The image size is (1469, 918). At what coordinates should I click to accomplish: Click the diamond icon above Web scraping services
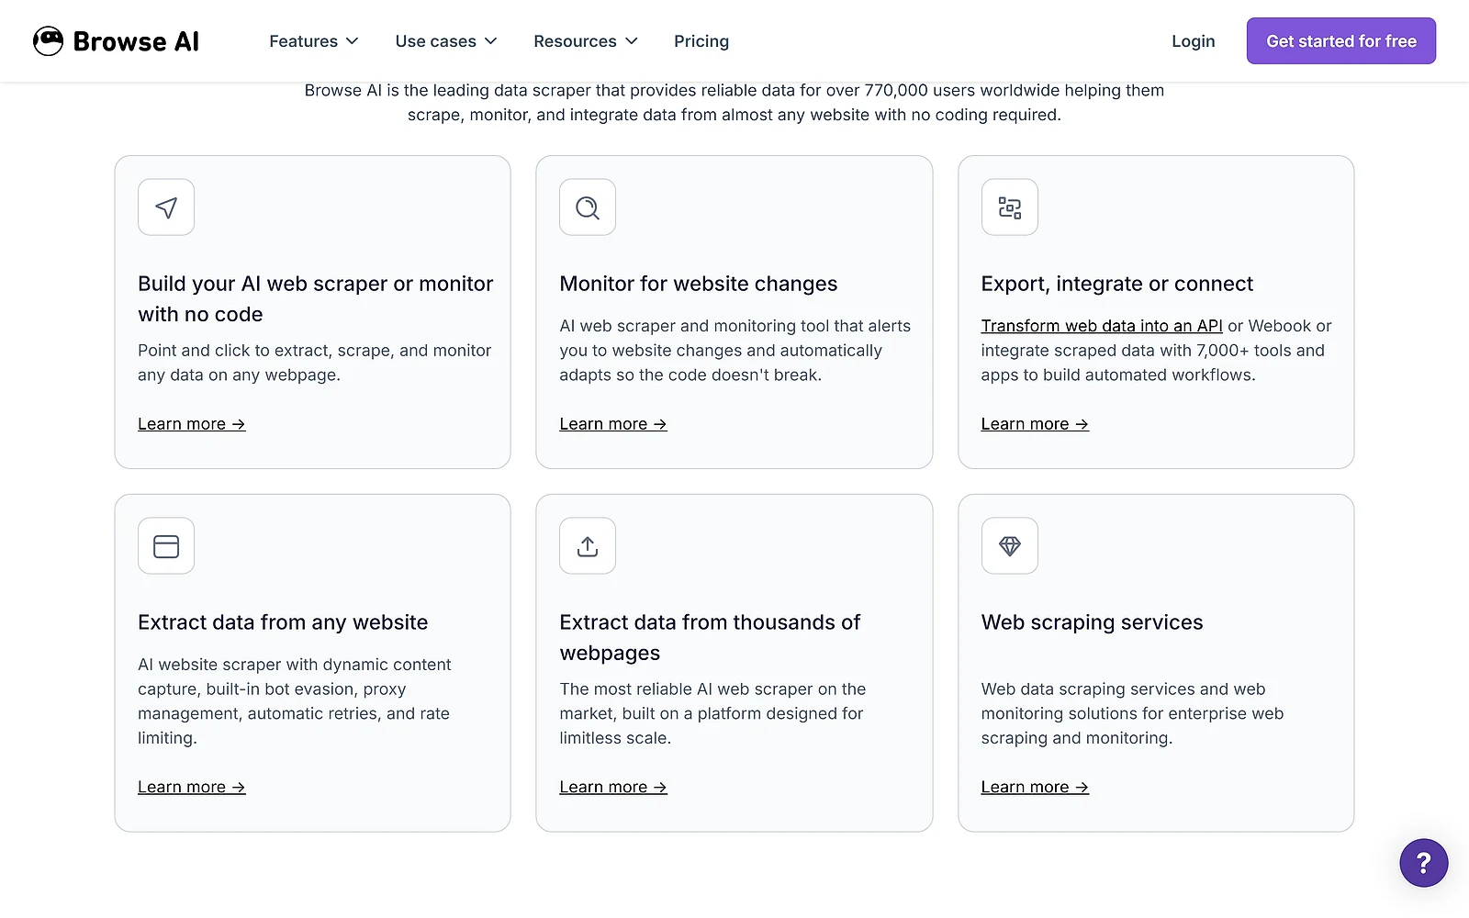tap(1010, 546)
